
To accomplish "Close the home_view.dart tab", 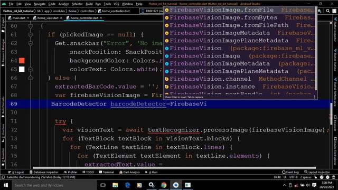I will 61,18.
